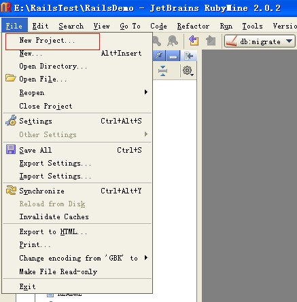Click the minimize panel icon
Image resolution: width=297 pixels, height=302 pixels.
click(173, 56)
